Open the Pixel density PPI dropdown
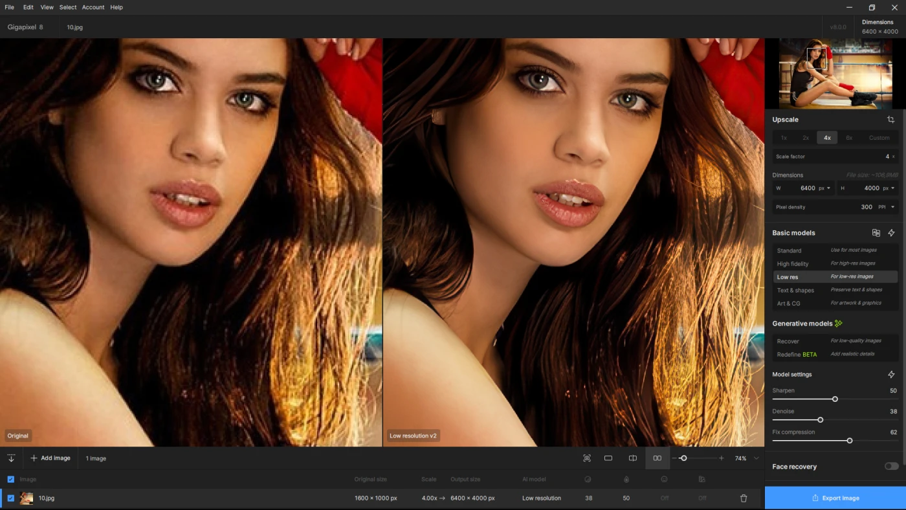Image resolution: width=906 pixels, height=510 pixels. point(886,207)
